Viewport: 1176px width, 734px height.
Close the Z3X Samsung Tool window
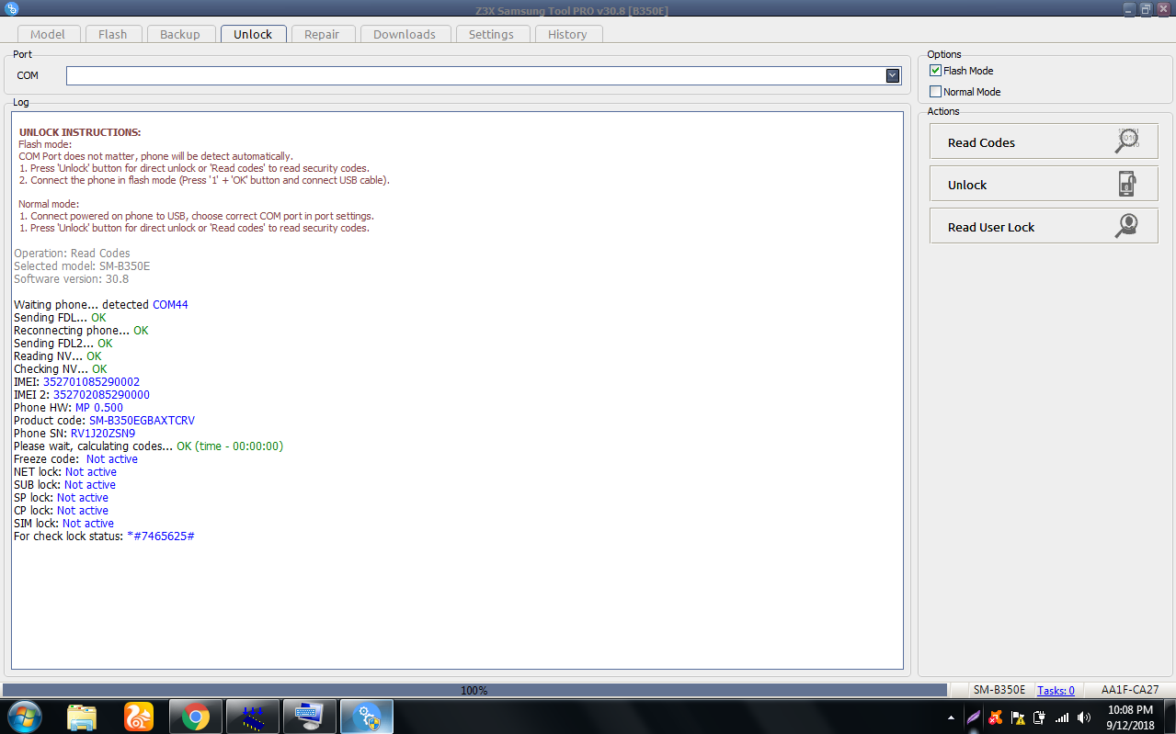pyautogui.click(x=1163, y=8)
